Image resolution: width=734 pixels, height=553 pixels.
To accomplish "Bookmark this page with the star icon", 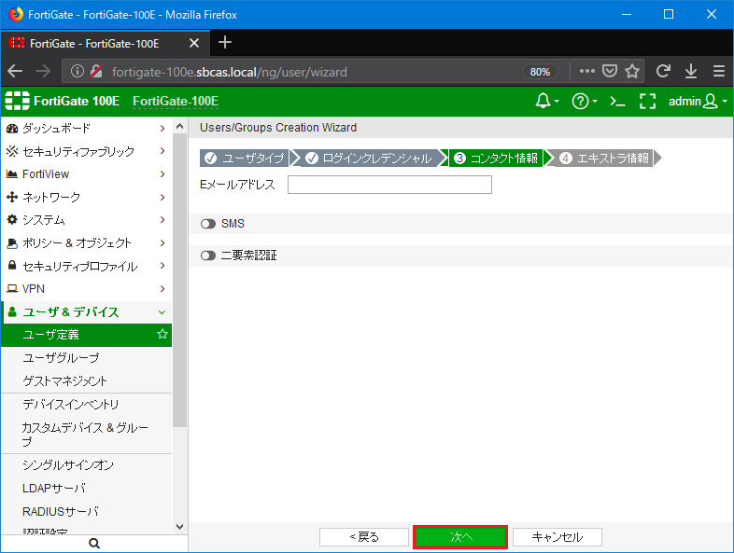I will coord(632,71).
